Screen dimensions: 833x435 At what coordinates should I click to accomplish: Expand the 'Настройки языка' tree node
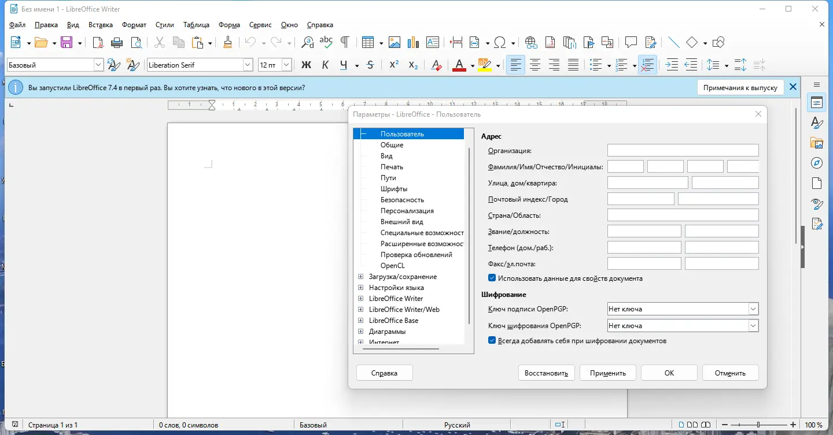pos(361,288)
